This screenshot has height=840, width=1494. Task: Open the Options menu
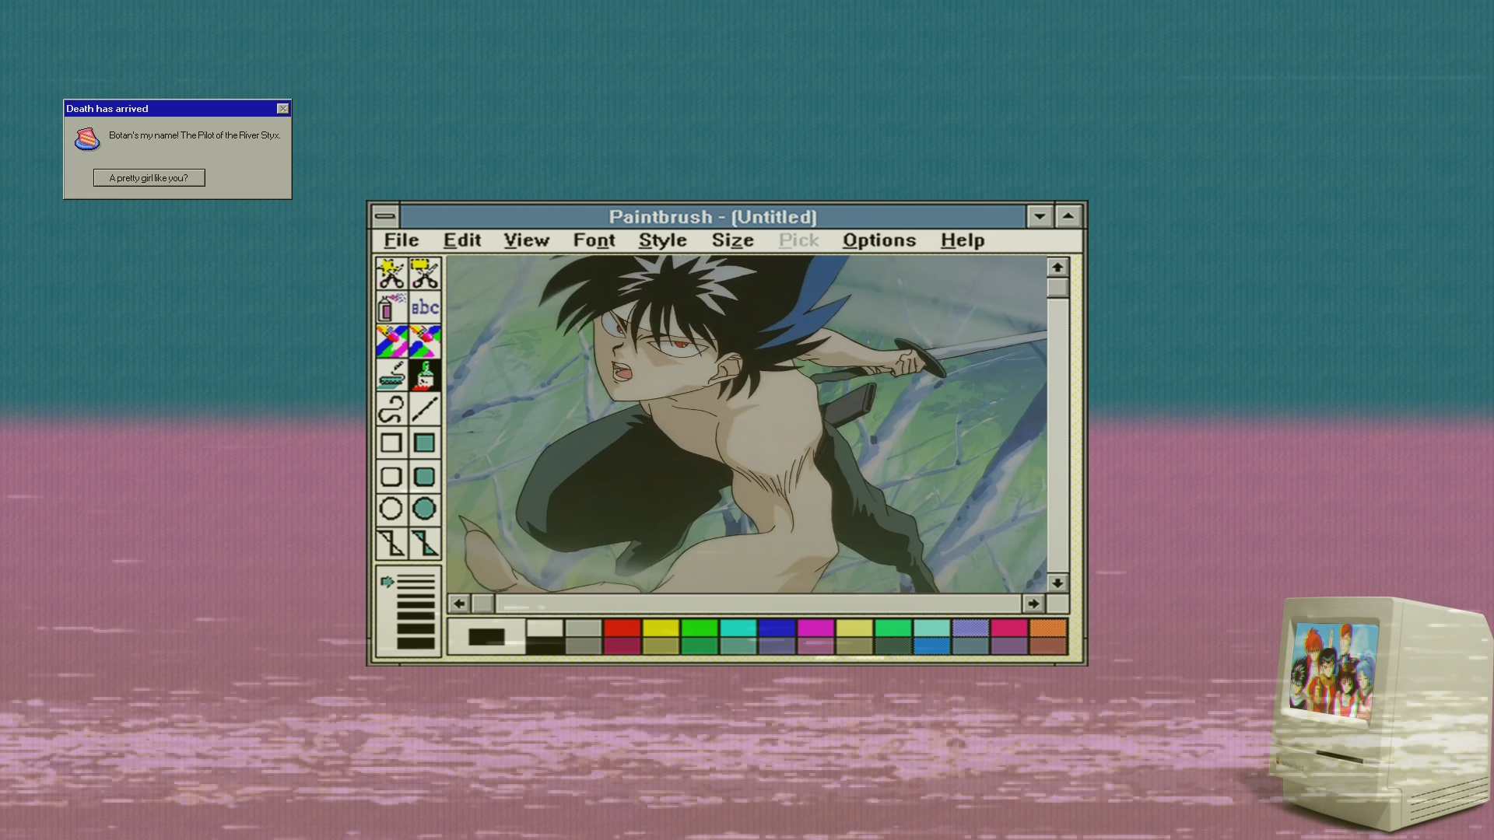879,240
